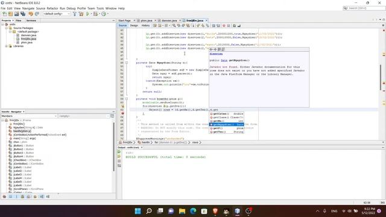Click the Debug Project toolbar icon
The width and height of the screenshot is (386, 217).
(x=95, y=14)
